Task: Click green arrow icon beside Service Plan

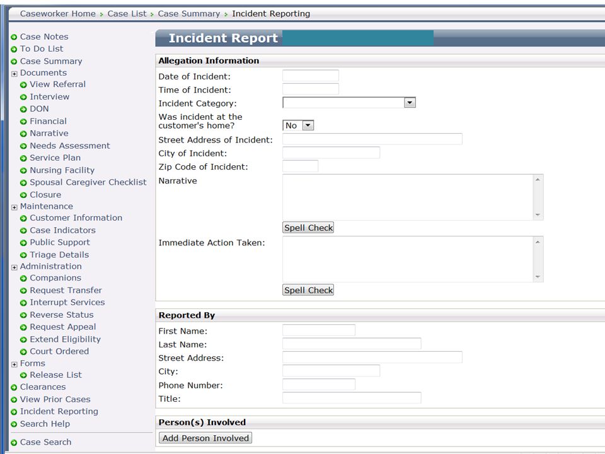Action: coord(23,158)
